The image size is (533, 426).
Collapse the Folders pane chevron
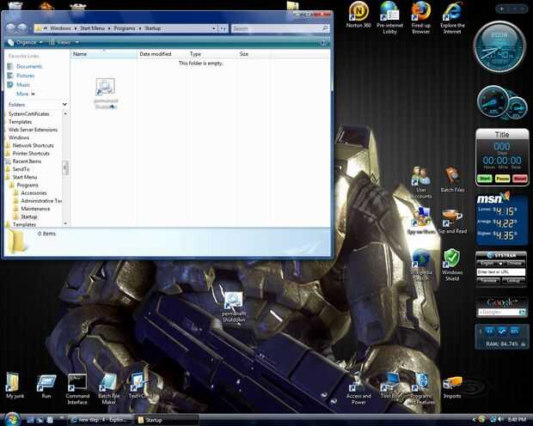click(64, 104)
